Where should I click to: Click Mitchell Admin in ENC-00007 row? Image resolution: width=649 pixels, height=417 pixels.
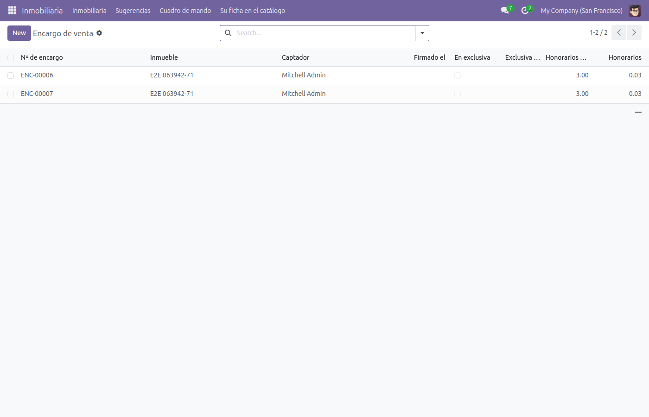[304, 94]
